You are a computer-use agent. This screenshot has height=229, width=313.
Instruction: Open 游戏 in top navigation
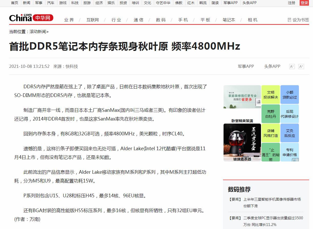click(x=63, y=3)
